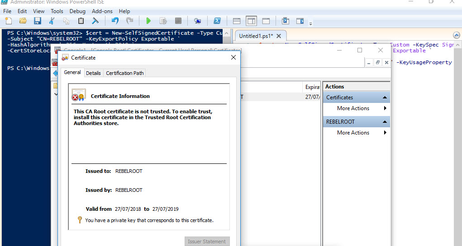Maximize the MMC console window
Image resolution: width=462 pixels, height=246 pixels.
click(x=360, y=50)
